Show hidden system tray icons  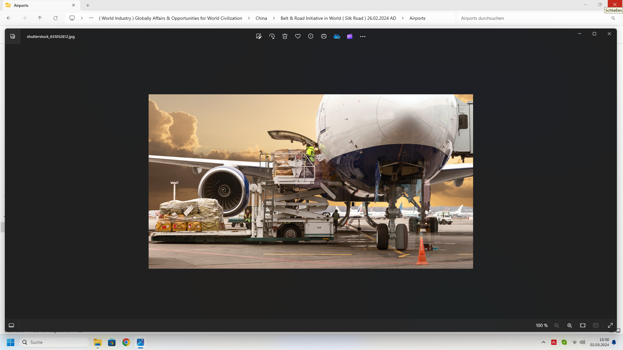pos(544,342)
